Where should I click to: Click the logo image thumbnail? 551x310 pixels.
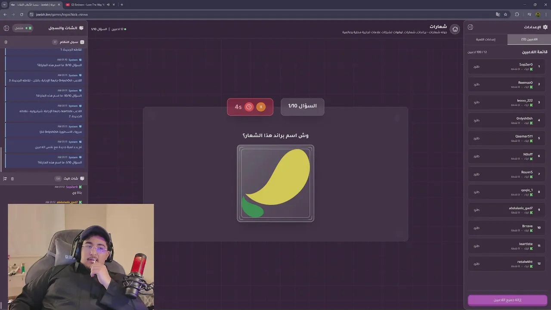[275, 183]
